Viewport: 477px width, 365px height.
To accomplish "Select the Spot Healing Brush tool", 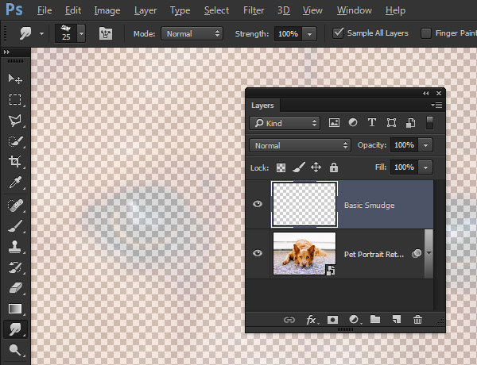I will [15, 206].
